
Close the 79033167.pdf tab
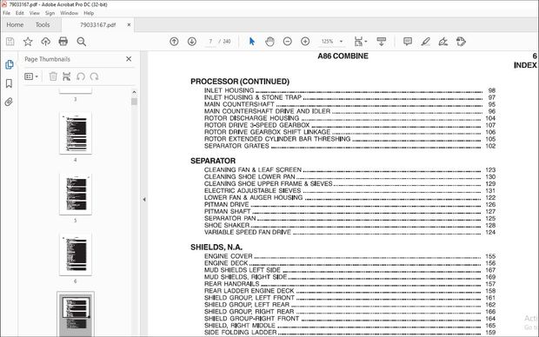(129, 24)
